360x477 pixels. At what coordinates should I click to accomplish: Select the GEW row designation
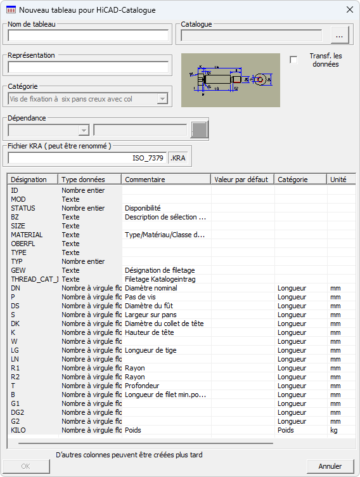(18, 270)
